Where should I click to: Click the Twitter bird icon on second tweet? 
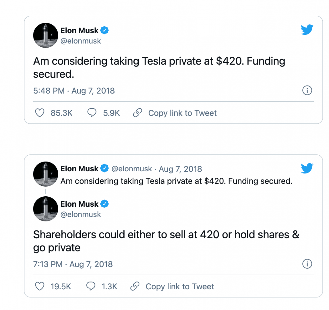307,168
